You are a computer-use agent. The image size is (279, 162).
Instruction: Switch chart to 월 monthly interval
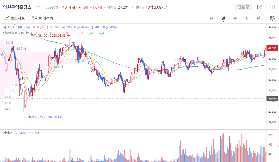coord(247,18)
